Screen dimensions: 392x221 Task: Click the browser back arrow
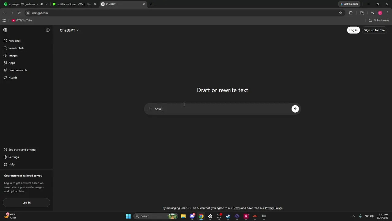[4, 13]
